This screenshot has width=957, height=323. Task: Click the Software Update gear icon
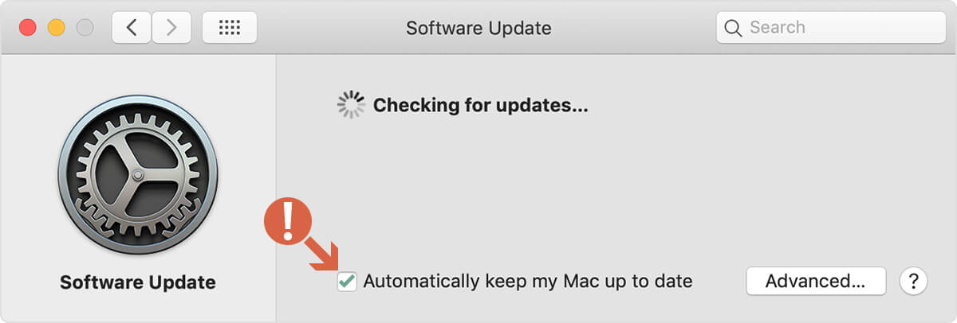click(x=137, y=174)
